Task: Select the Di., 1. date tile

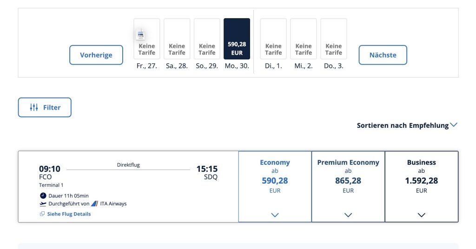Action: point(273,39)
